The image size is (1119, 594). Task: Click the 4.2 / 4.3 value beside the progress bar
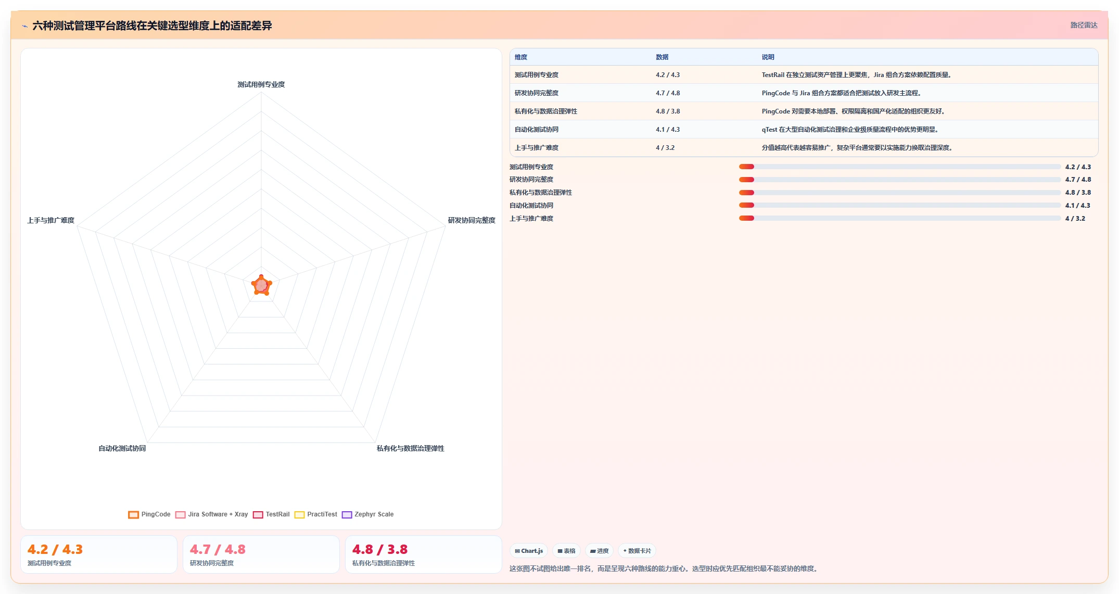(1078, 167)
